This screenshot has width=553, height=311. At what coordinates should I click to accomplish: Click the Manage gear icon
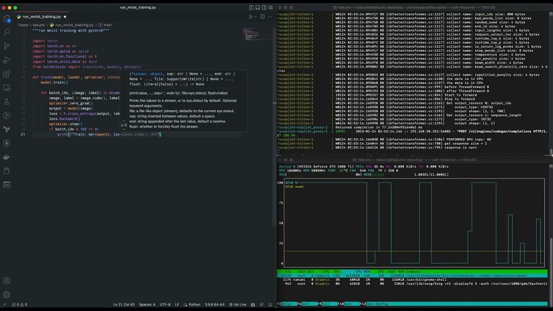[x=6, y=294]
